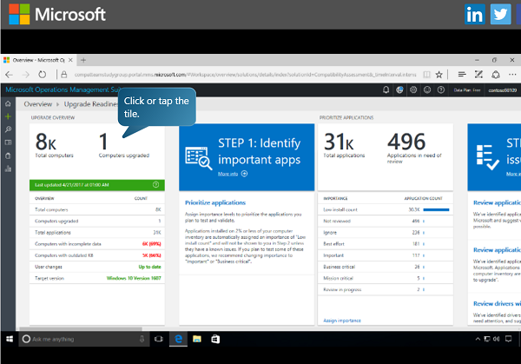
Task: Close the Overview browser tab
Action: (70, 60)
